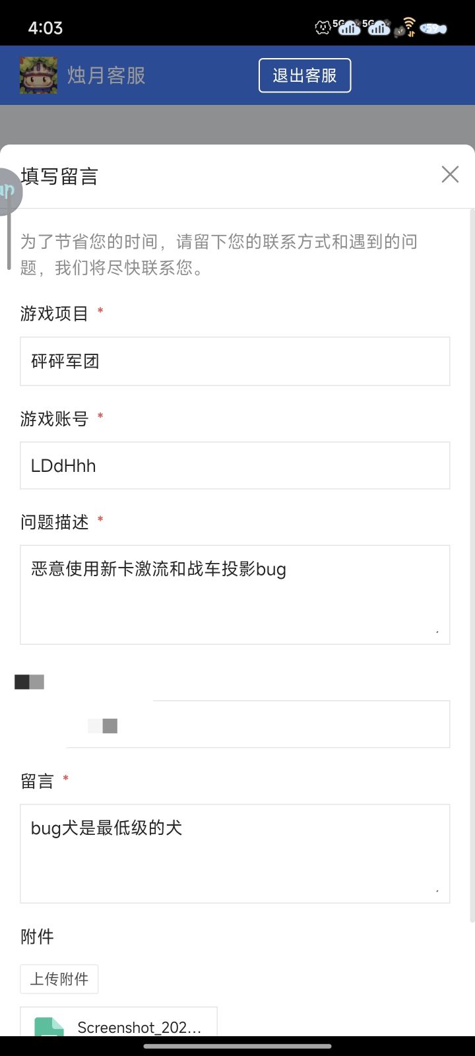Tap the clock in the status bar
The width and height of the screenshot is (475, 1056).
pos(46,28)
